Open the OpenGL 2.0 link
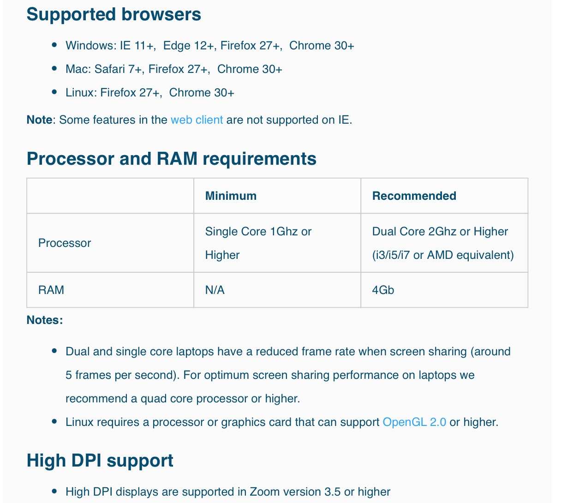 coord(414,422)
